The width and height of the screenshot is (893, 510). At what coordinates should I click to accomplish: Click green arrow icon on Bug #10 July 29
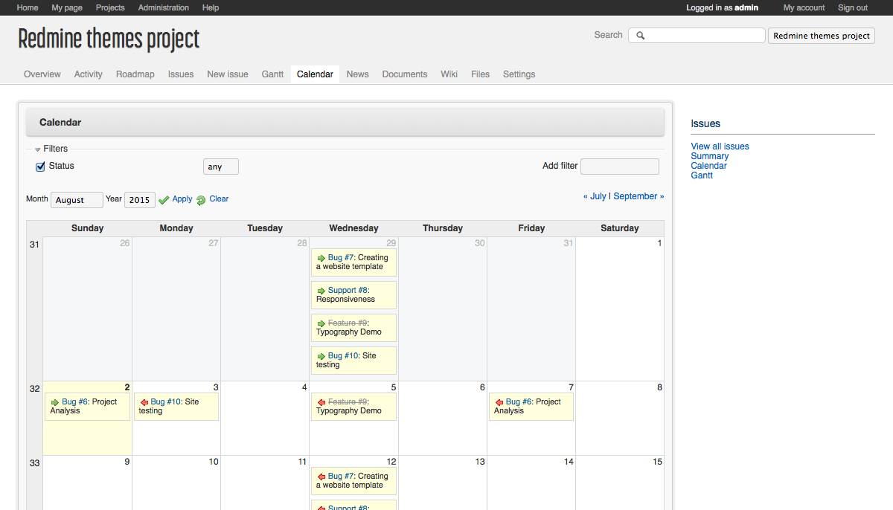point(321,356)
